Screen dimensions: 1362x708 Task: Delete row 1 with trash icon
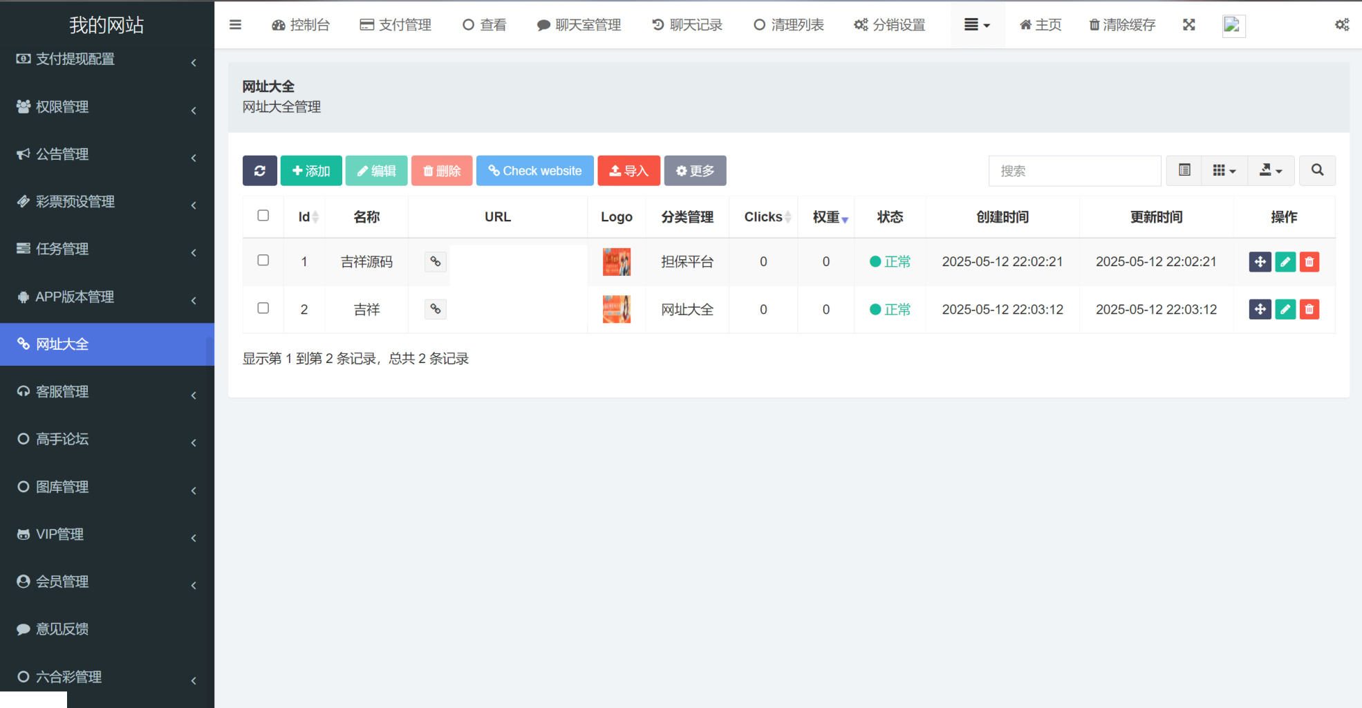[x=1309, y=262]
